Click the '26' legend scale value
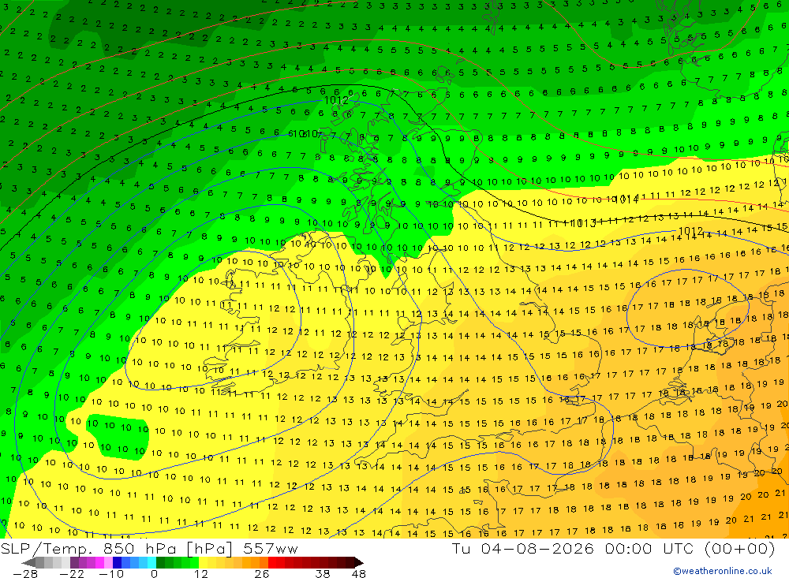789x578 pixels. [262, 573]
